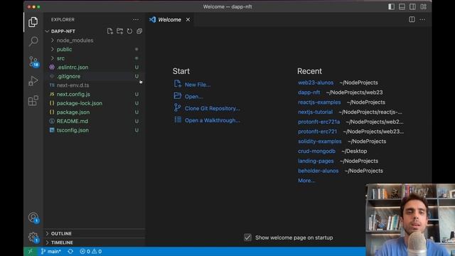Open the Manage gear settings icon
Screen dimensions: 455x256
33,238
